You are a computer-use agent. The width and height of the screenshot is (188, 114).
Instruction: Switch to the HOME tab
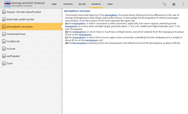pyautogui.click(x=54, y=4)
